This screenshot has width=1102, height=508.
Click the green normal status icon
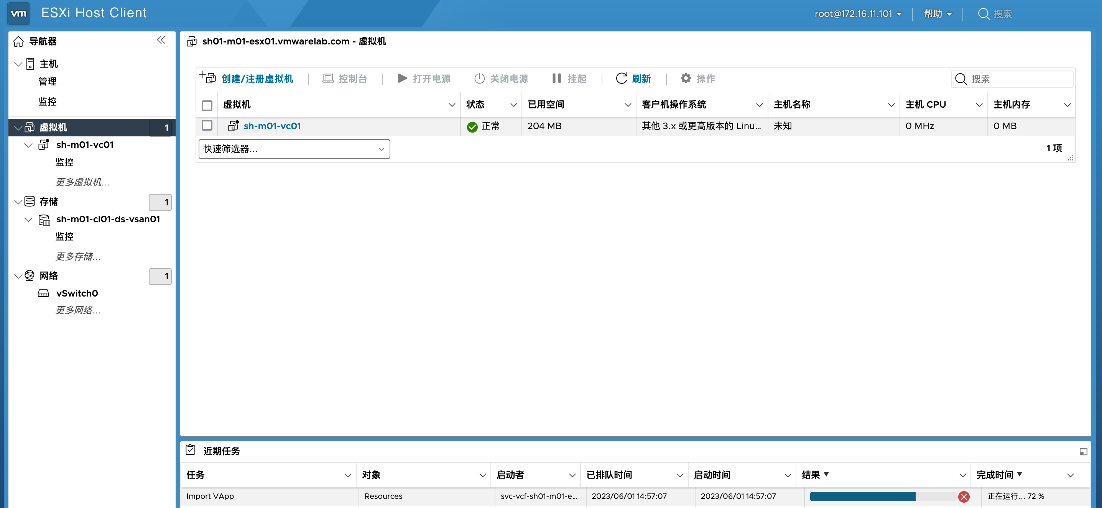[x=472, y=127]
